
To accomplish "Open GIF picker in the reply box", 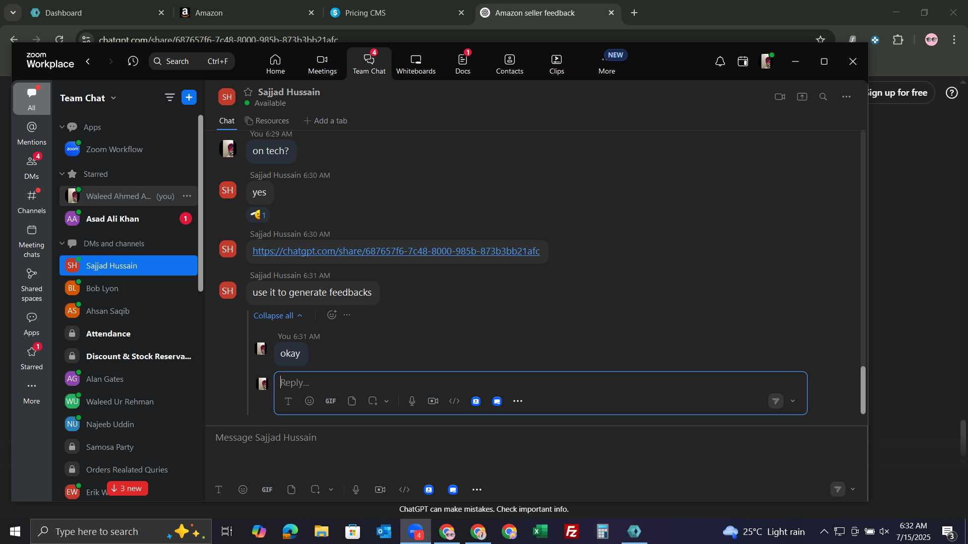I will tap(331, 401).
